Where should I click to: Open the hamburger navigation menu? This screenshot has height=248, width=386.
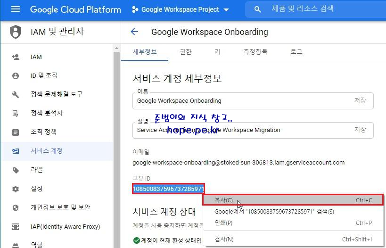click(16, 9)
